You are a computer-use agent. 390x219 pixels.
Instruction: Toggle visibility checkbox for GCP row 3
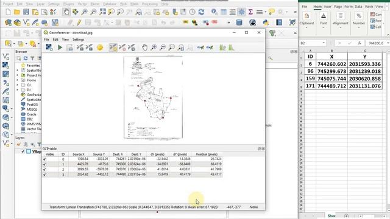click(x=44, y=175)
